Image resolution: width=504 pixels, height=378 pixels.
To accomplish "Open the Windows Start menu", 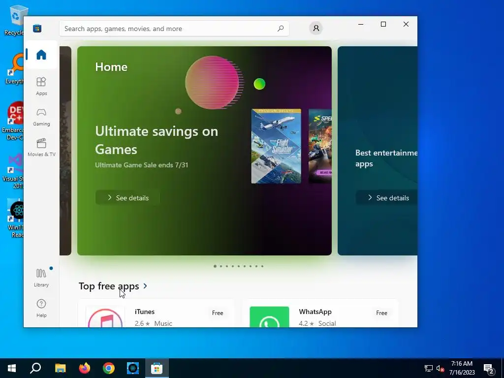I will tap(12, 368).
